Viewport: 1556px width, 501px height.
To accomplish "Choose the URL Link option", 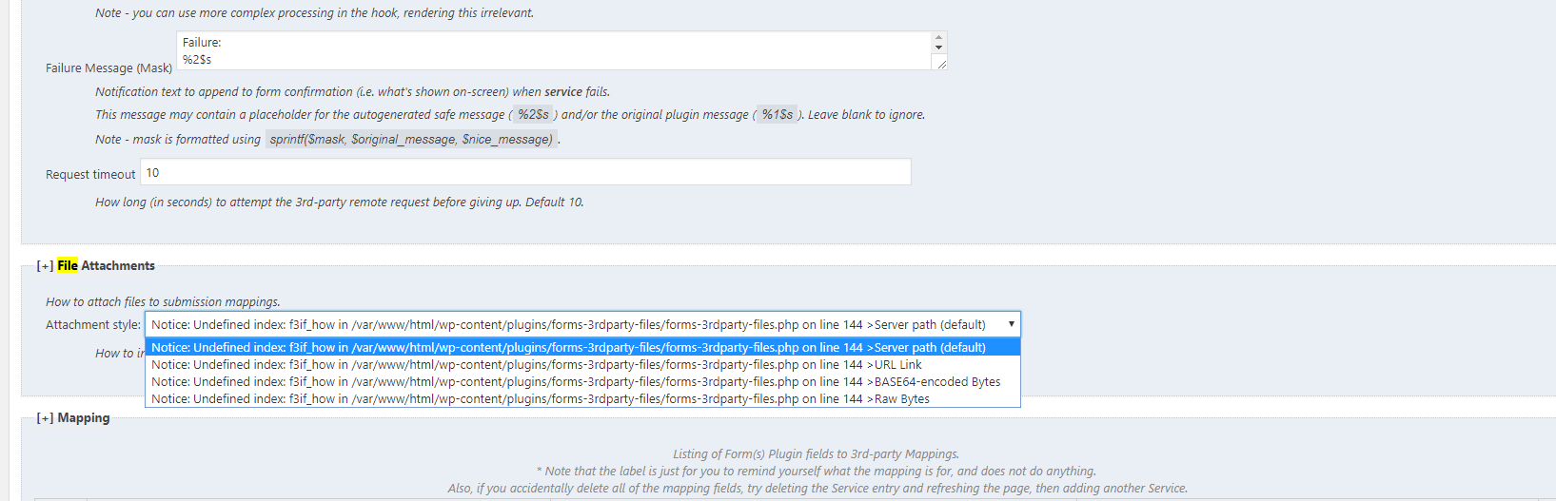I will (582, 364).
